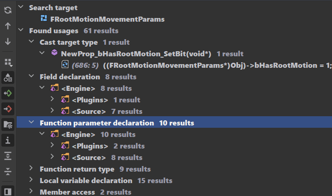Expand the Function return type group
This screenshot has height=196, width=332.
[31, 169]
